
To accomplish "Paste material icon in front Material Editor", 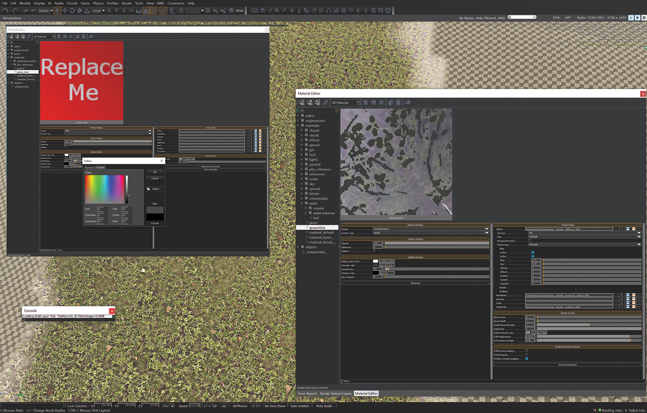I will tap(398, 102).
